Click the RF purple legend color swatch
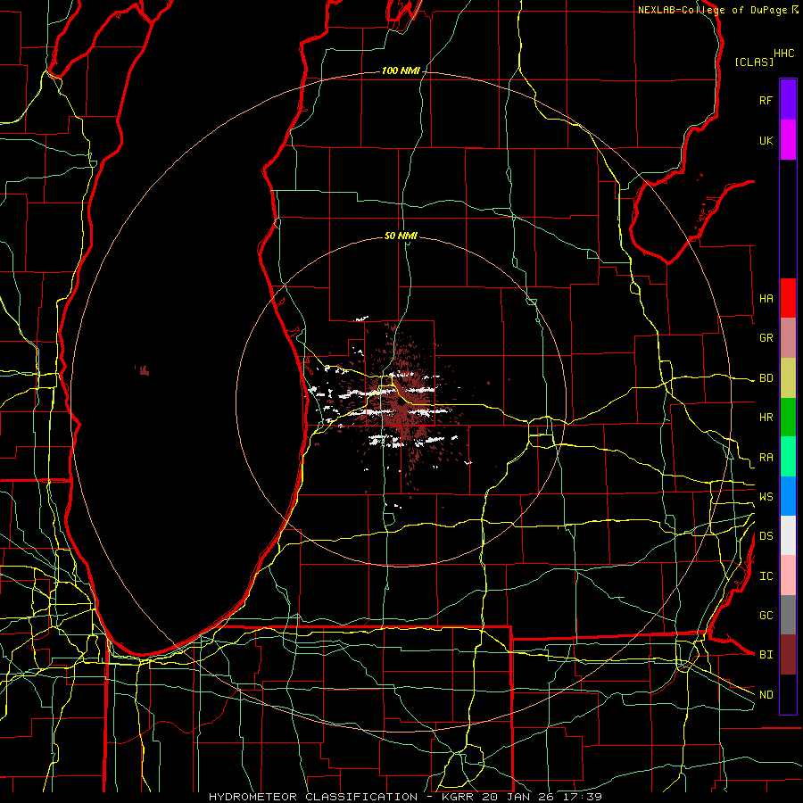 click(788, 100)
